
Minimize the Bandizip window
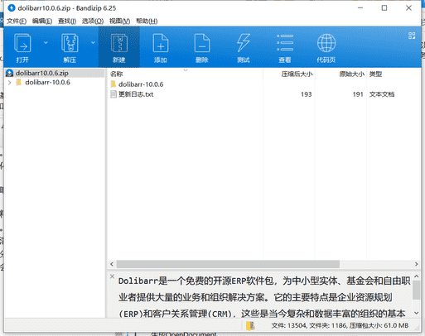(360, 8)
